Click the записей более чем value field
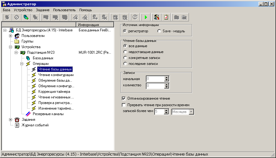 tap(159, 112)
